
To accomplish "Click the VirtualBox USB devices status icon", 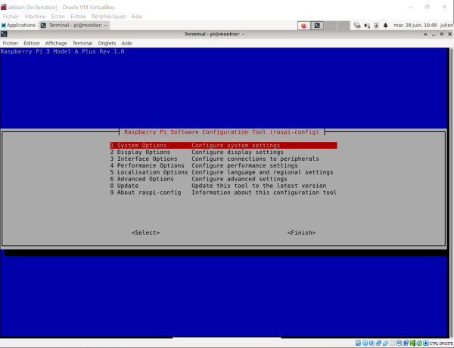I will click(385, 343).
